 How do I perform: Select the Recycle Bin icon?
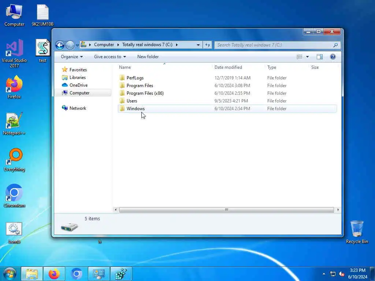(357, 232)
